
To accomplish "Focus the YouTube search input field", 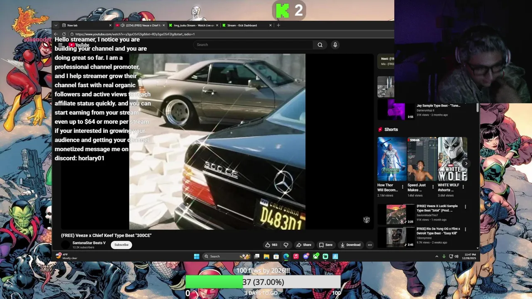I will pos(254,45).
